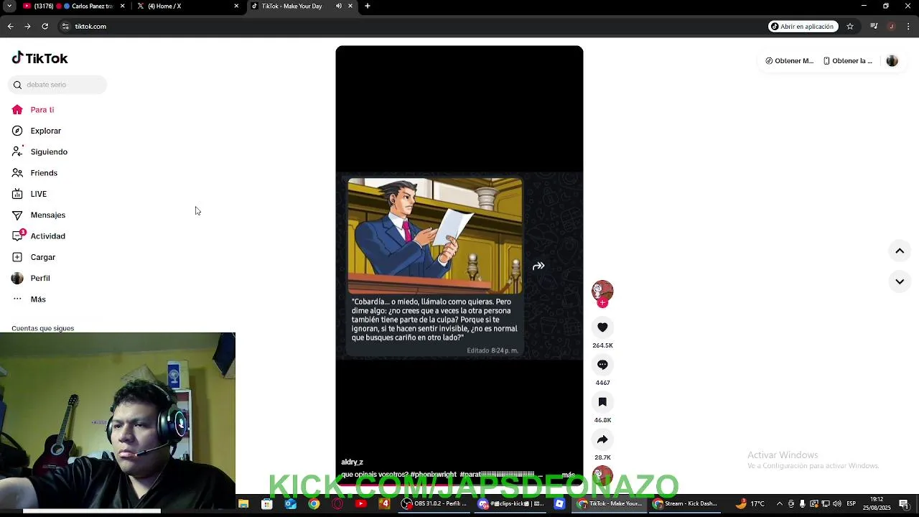Click the browser forward arrow

coord(27,27)
